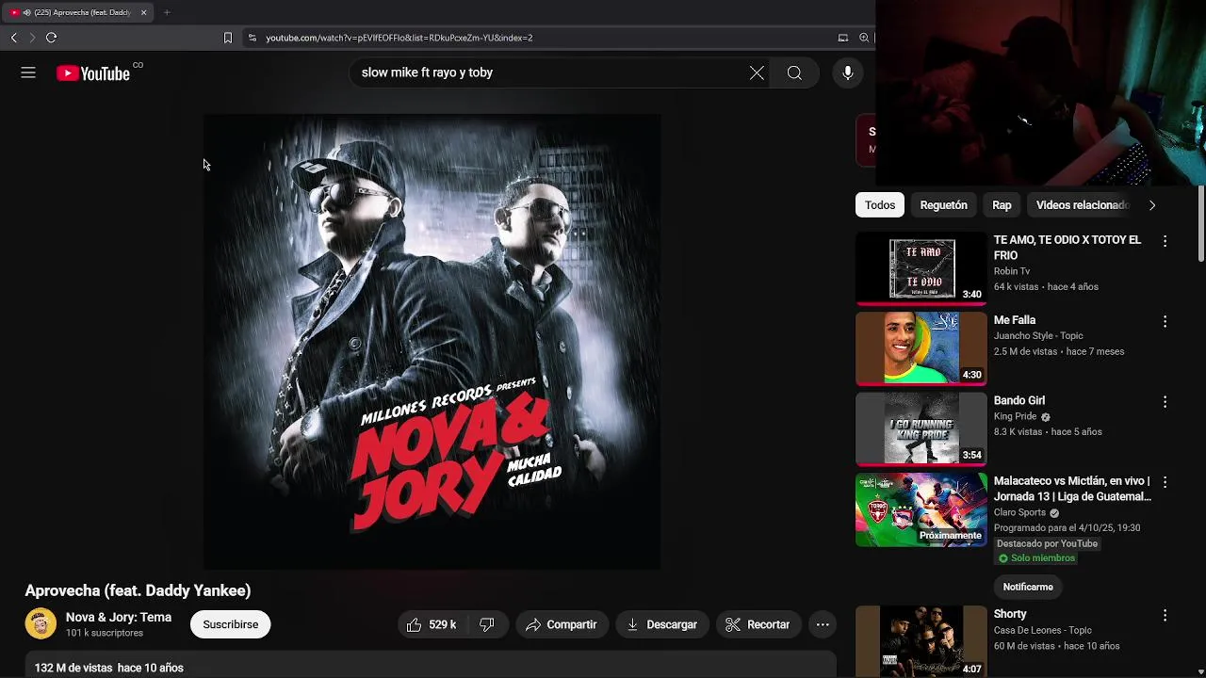
Task: Click the Notificarme button
Action: point(1028,587)
